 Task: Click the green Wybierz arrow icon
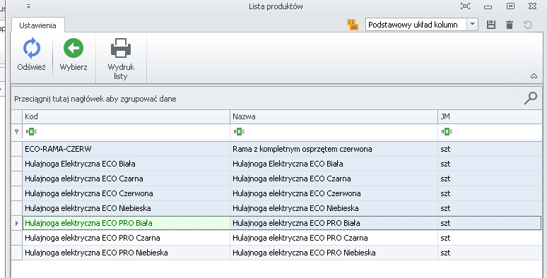[x=73, y=48]
